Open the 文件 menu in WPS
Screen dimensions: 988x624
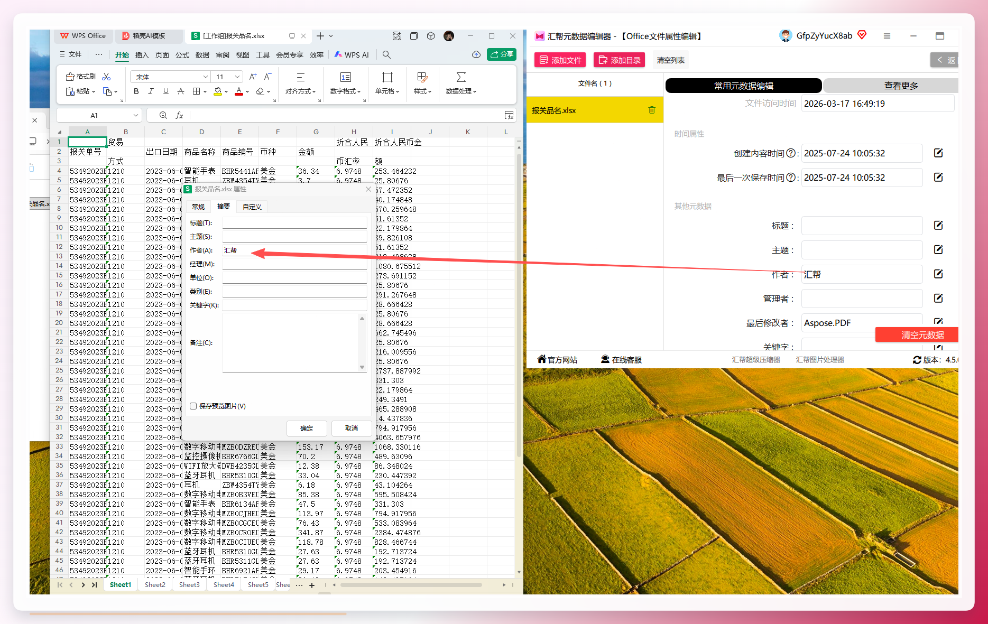70,54
